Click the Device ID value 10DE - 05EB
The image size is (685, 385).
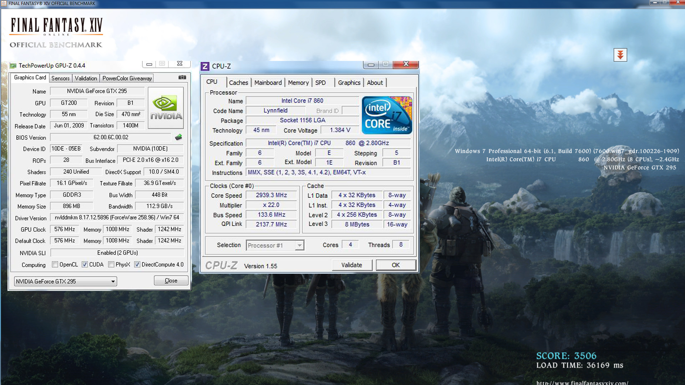(x=66, y=149)
